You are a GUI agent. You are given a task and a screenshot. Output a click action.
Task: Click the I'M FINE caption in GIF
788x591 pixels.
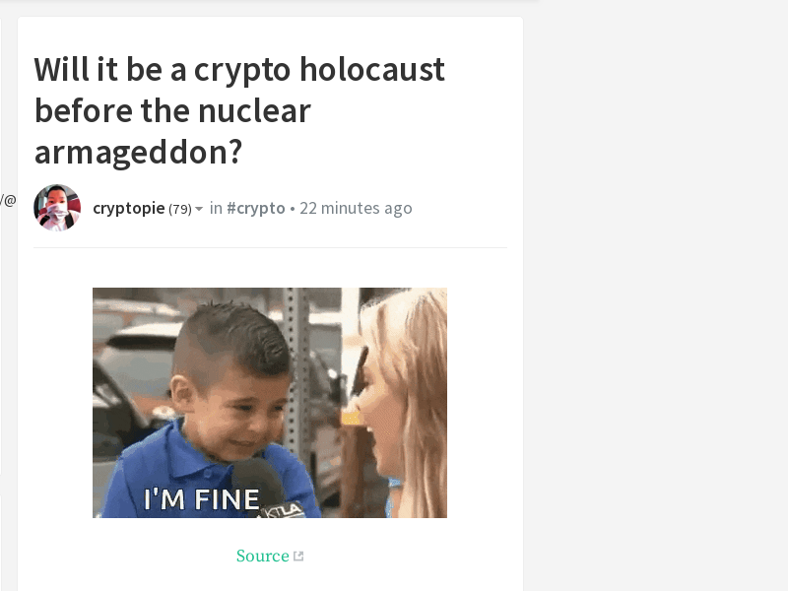pos(202,499)
